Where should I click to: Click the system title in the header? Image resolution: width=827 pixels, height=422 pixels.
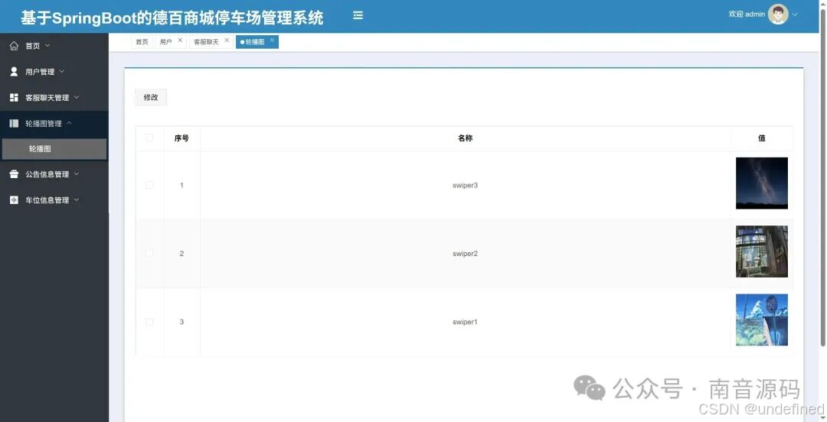tap(172, 18)
